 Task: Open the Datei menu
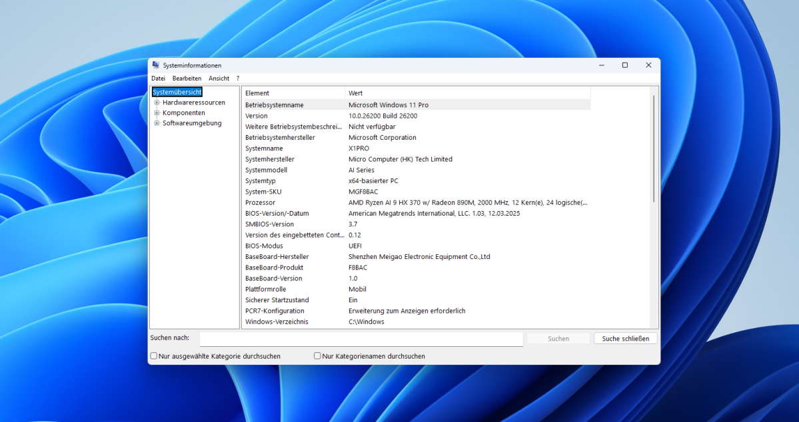(158, 79)
